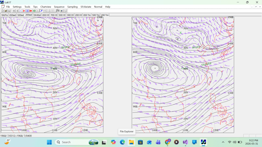Click the Beijing label on left chart
Screen dimensions: 262x147
(x=65, y=47)
